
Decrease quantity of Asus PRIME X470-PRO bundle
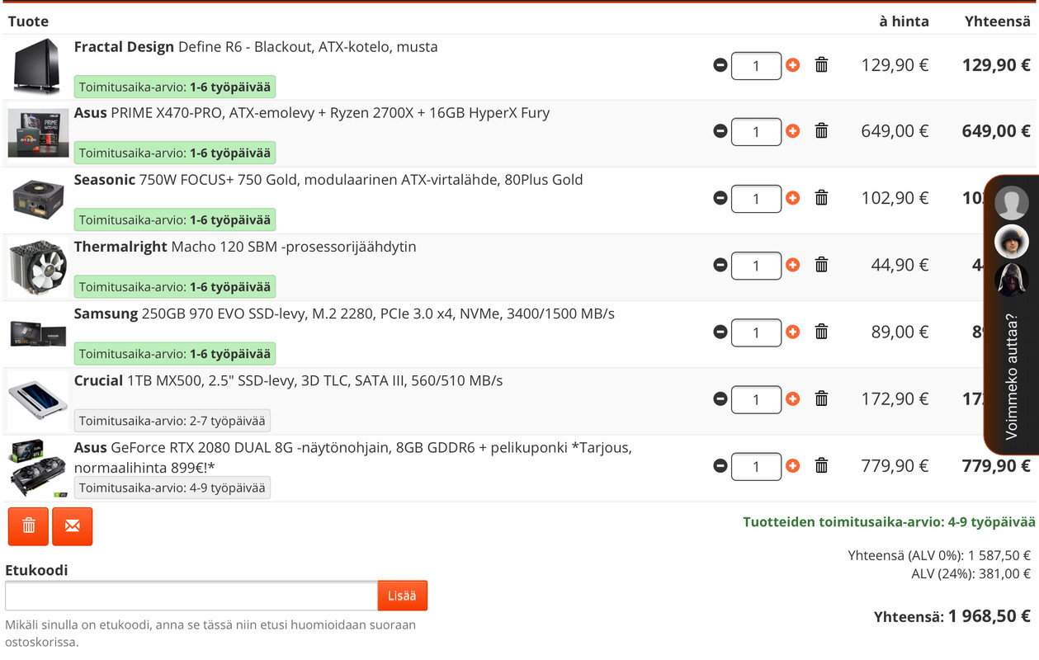tap(720, 131)
